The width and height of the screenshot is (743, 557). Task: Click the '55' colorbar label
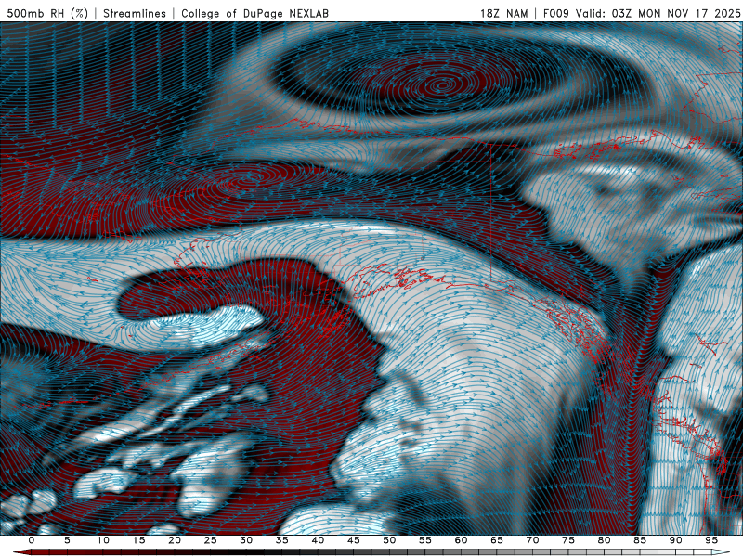(x=425, y=540)
